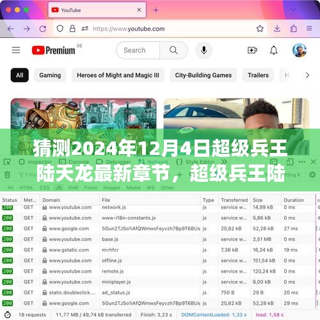Switch to the Console devtools tab
This screenshot has height=320, width=320.
(x=74, y=162)
